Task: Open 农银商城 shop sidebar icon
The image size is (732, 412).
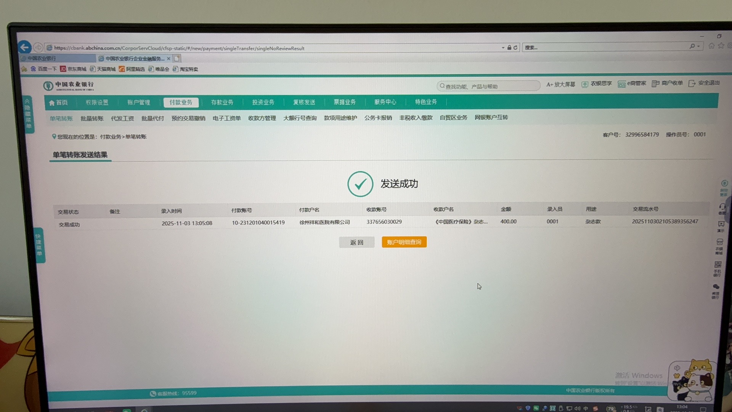Action: pyautogui.click(x=719, y=243)
